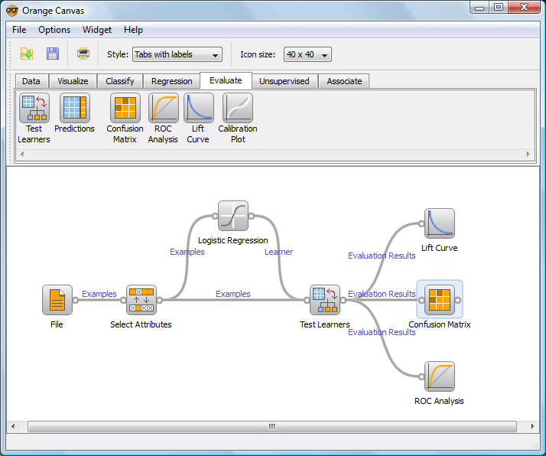
Task: Click the widget palette left scroll arrow
Action: 22,154
